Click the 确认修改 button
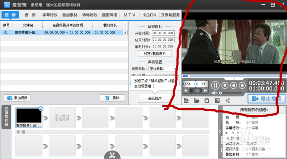The height and width of the screenshot is (159, 287). coord(155,98)
